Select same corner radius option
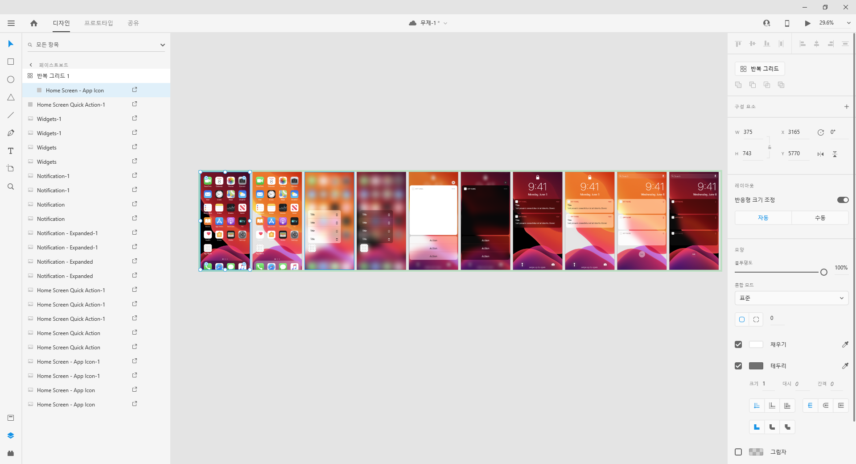The image size is (856, 464). (742, 319)
